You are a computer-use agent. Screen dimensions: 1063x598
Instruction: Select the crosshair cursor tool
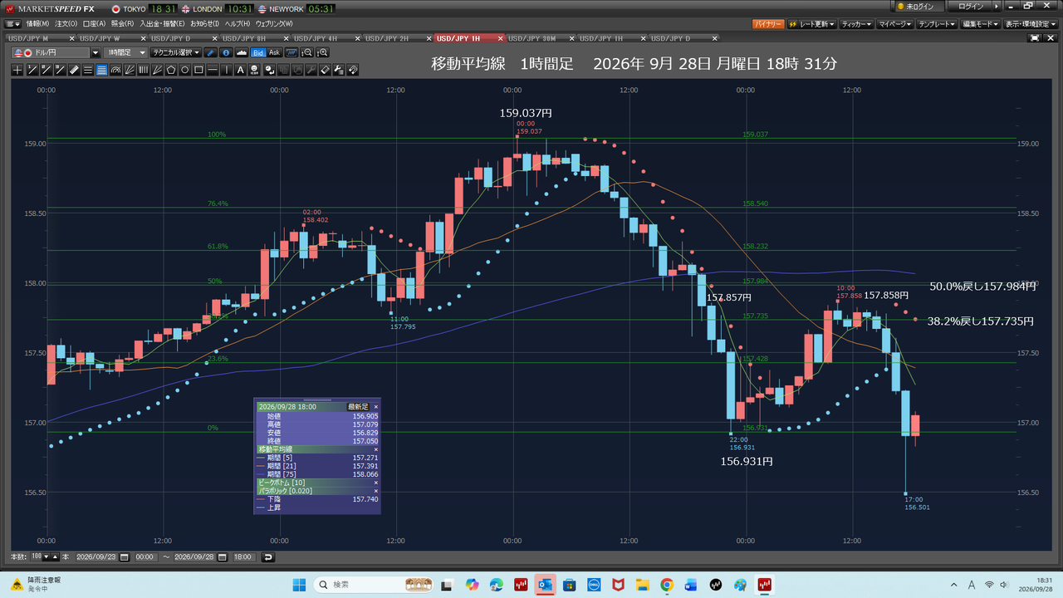17,71
